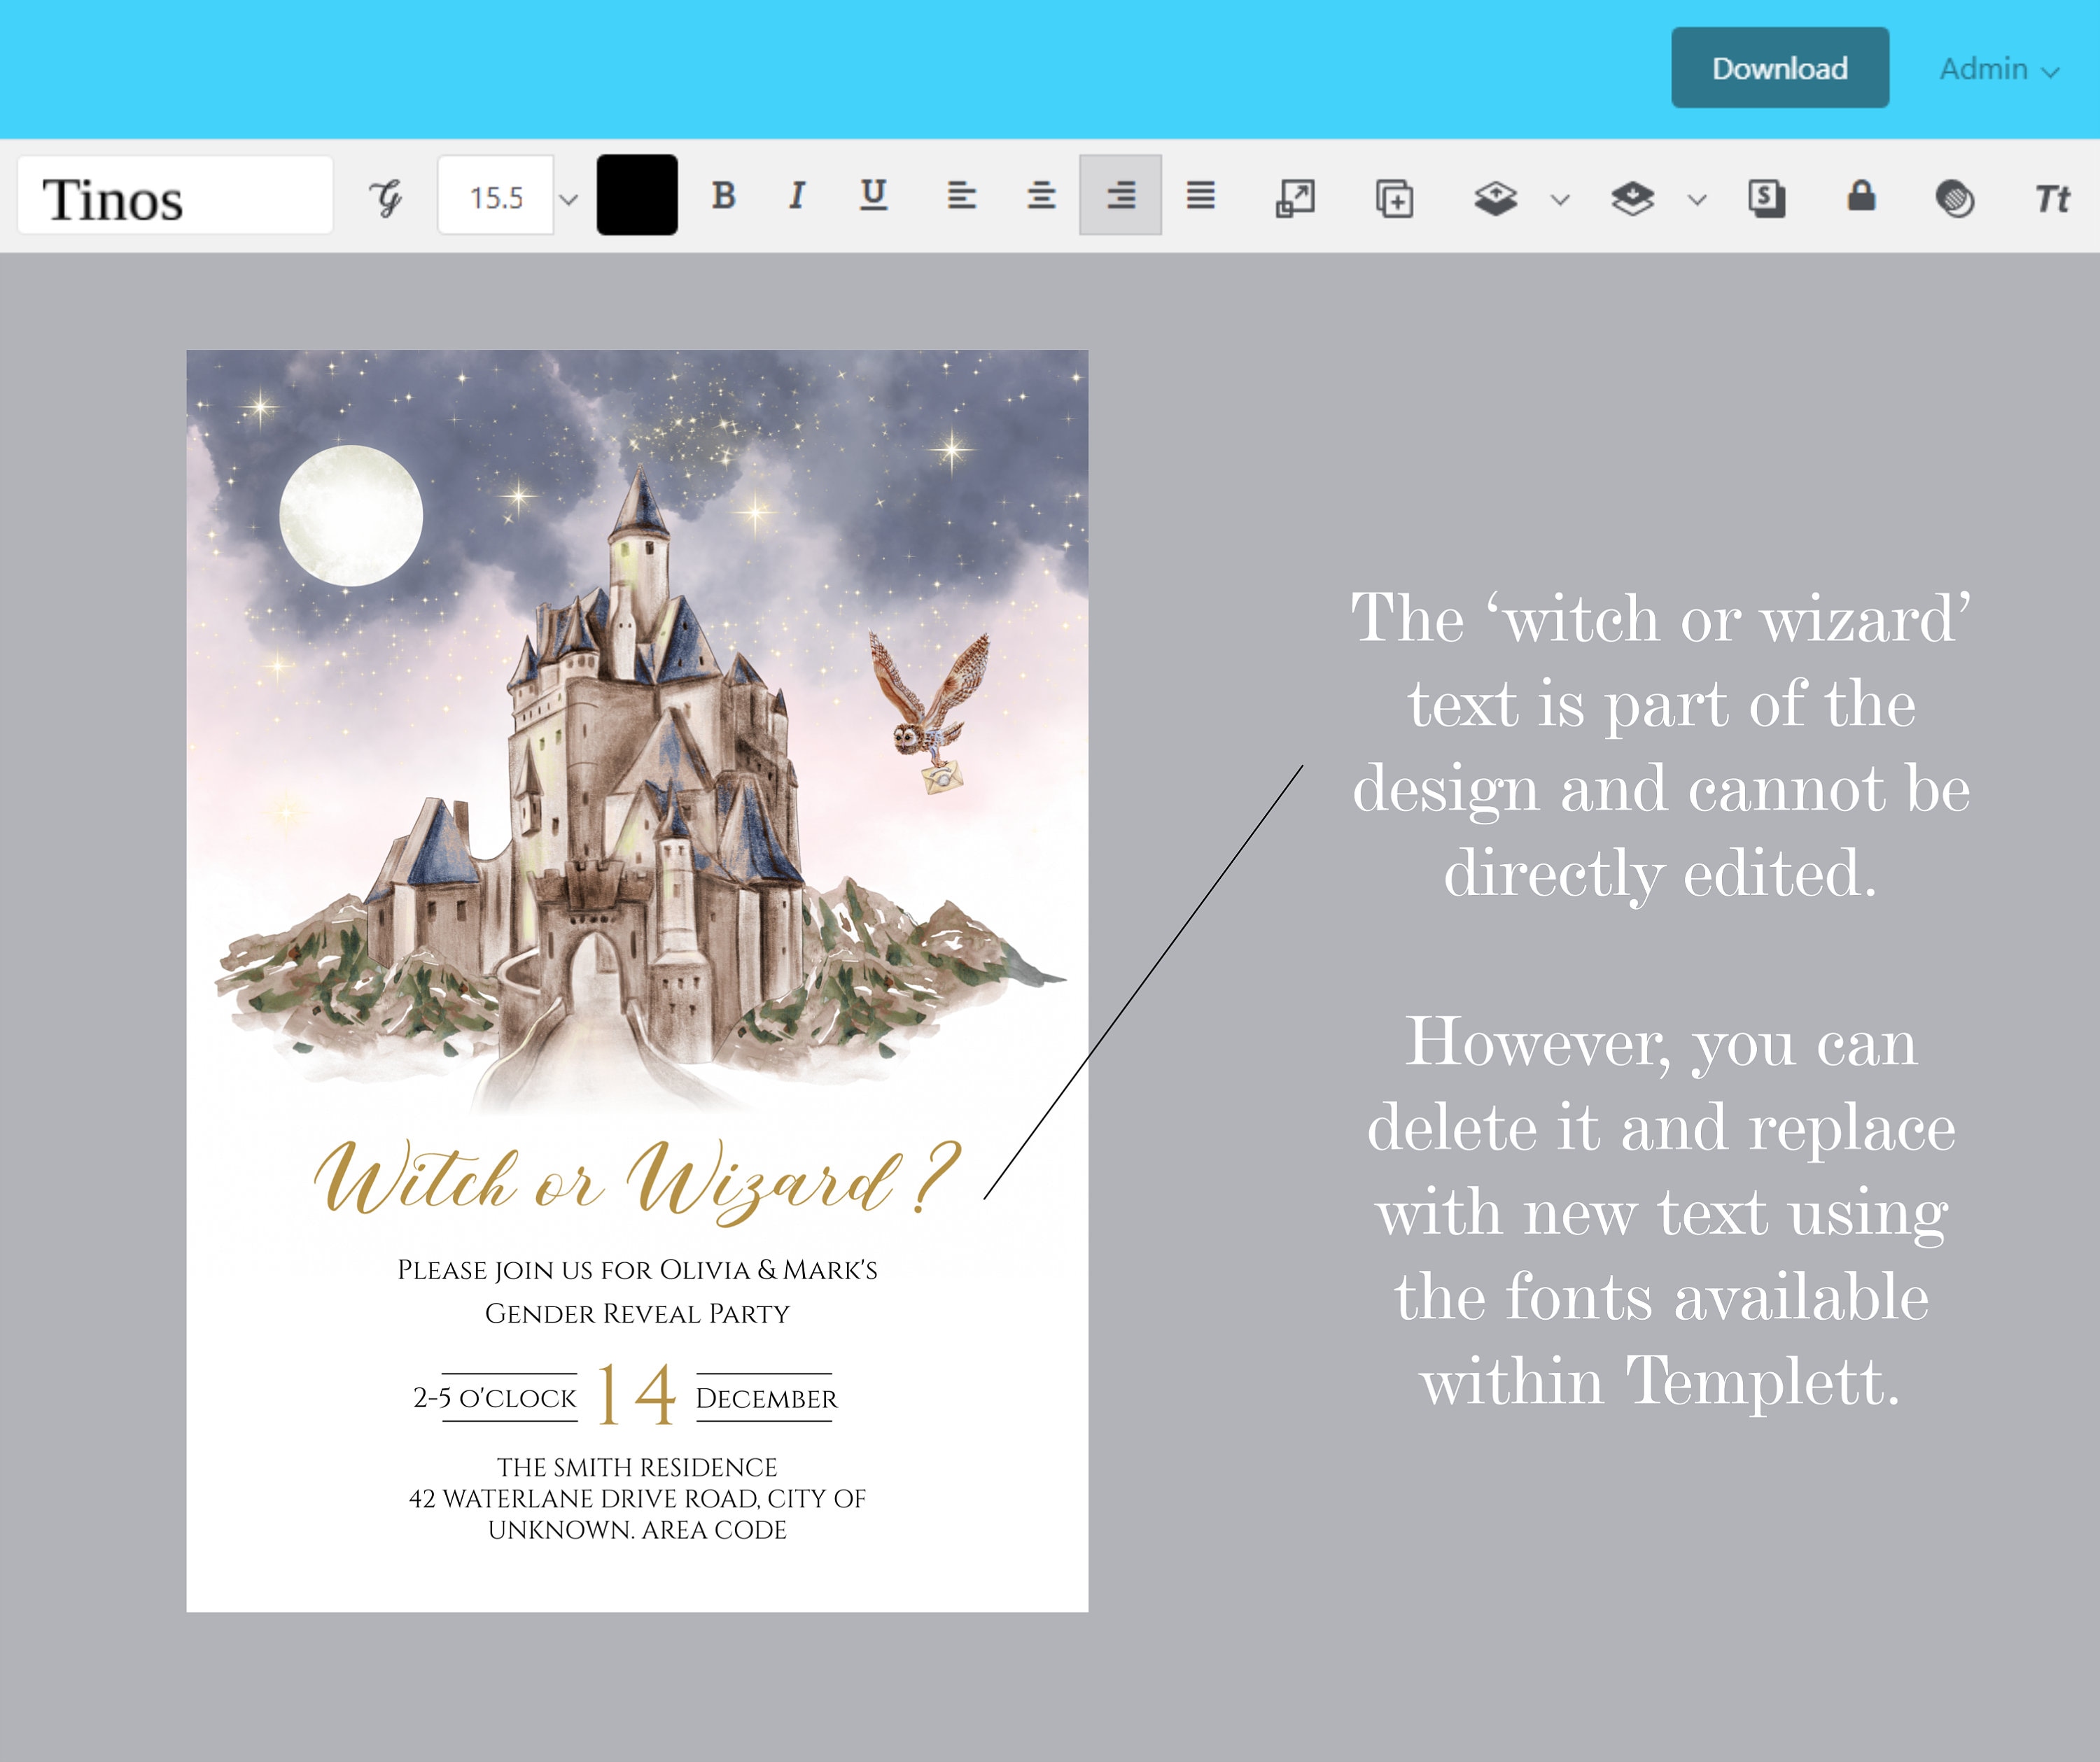
Task: Deselect the active right alignment
Action: tap(1120, 196)
